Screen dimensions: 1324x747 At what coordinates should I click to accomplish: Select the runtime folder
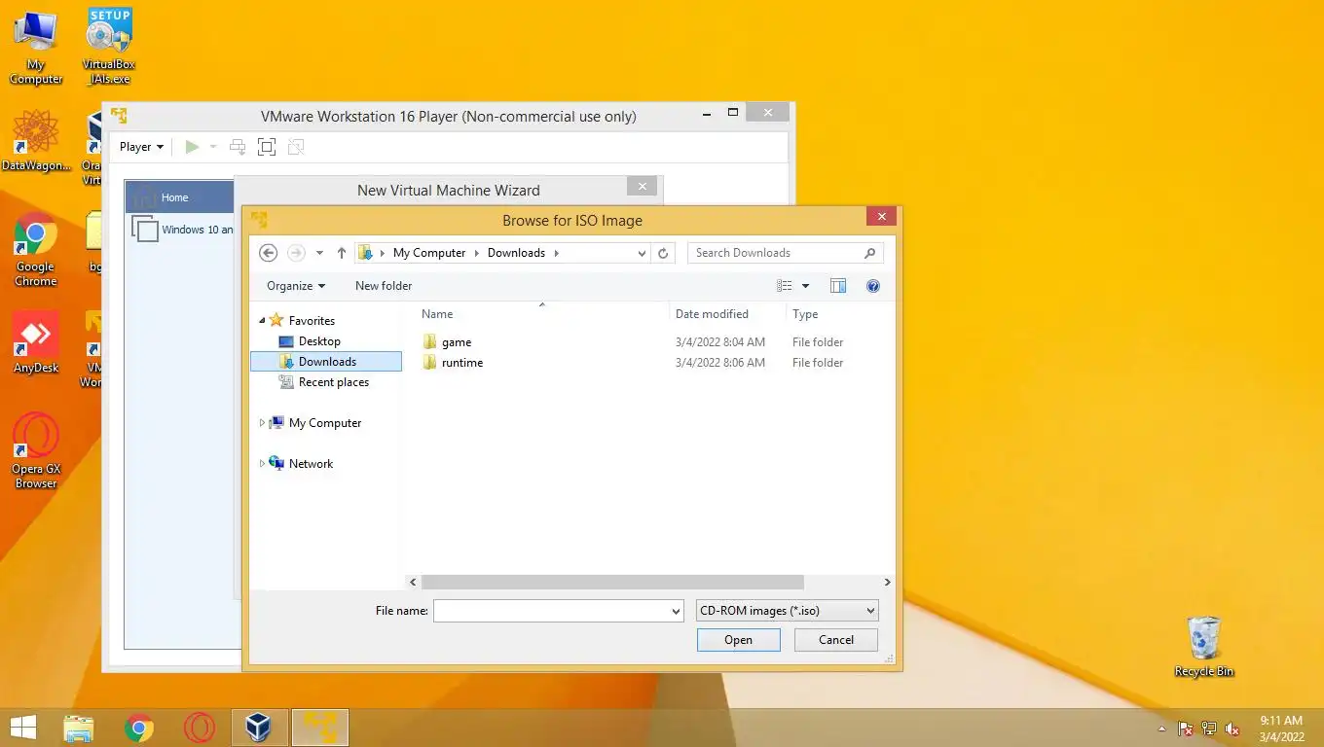click(x=462, y=363)
